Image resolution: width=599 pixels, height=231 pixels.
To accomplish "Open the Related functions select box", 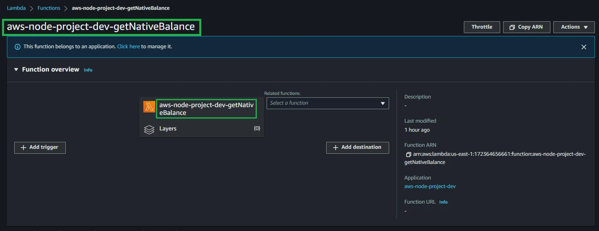I will (x=327, y=103).
